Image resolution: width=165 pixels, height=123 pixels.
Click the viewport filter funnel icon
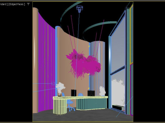coord(28,4)
